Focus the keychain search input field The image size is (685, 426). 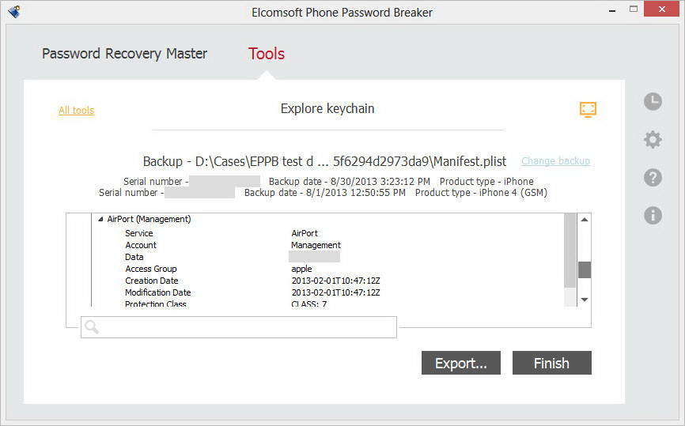tap(239, 327)
